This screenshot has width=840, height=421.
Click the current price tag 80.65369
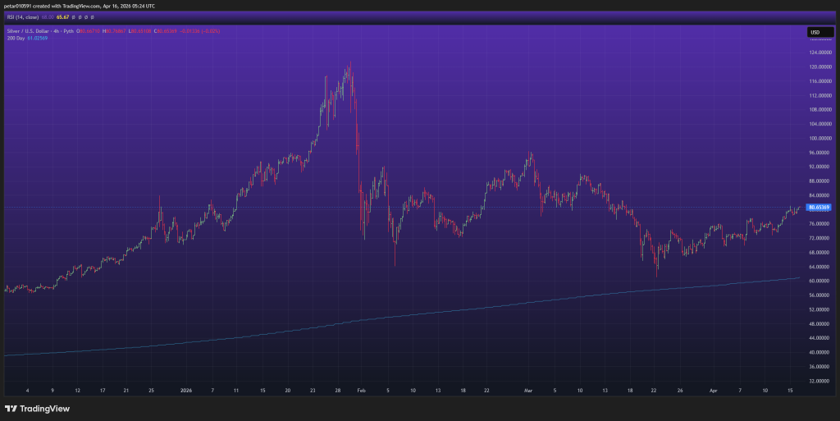pyautogui.click(x=819, y=208)
